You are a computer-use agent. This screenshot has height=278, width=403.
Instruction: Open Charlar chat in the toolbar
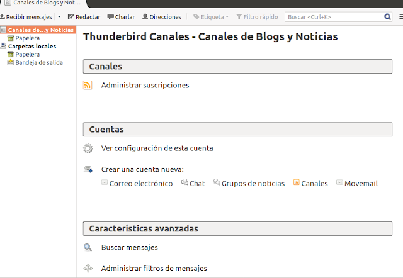coord(121,17)
